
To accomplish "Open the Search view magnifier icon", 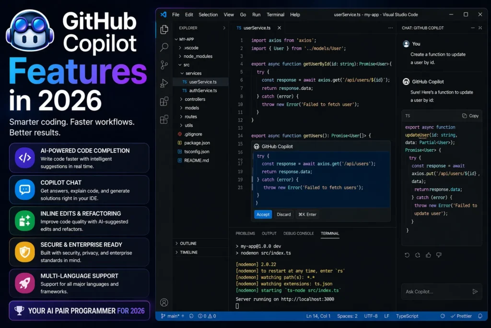I will click(164, 48).
